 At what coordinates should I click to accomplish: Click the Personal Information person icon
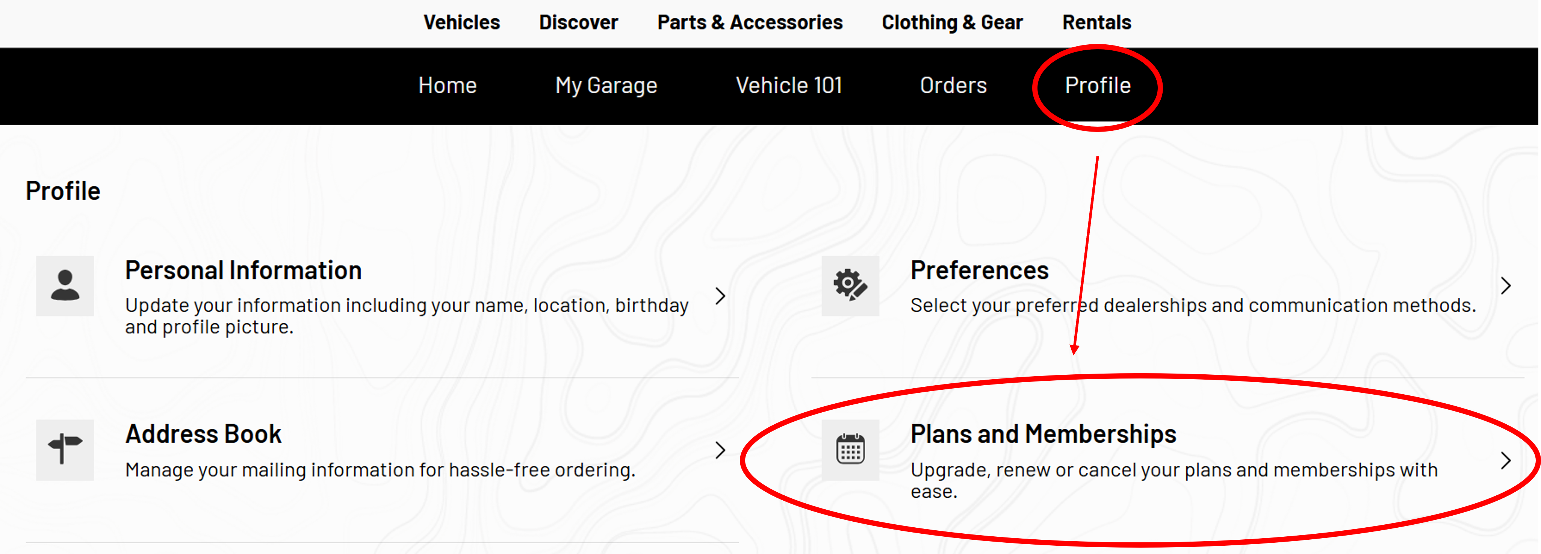pyautogui.click(x=65, y=285)
